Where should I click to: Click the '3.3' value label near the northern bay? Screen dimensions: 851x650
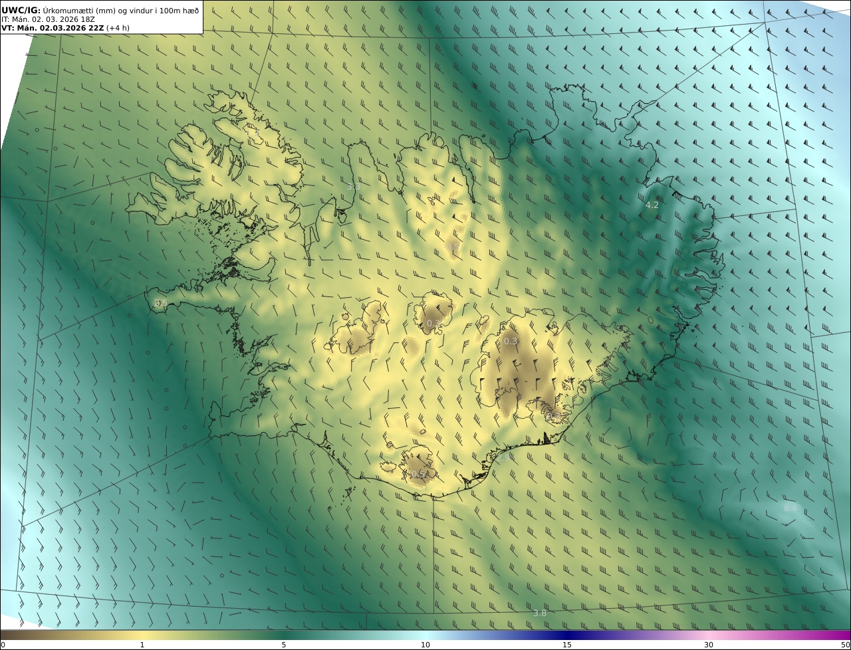[353, 187]
